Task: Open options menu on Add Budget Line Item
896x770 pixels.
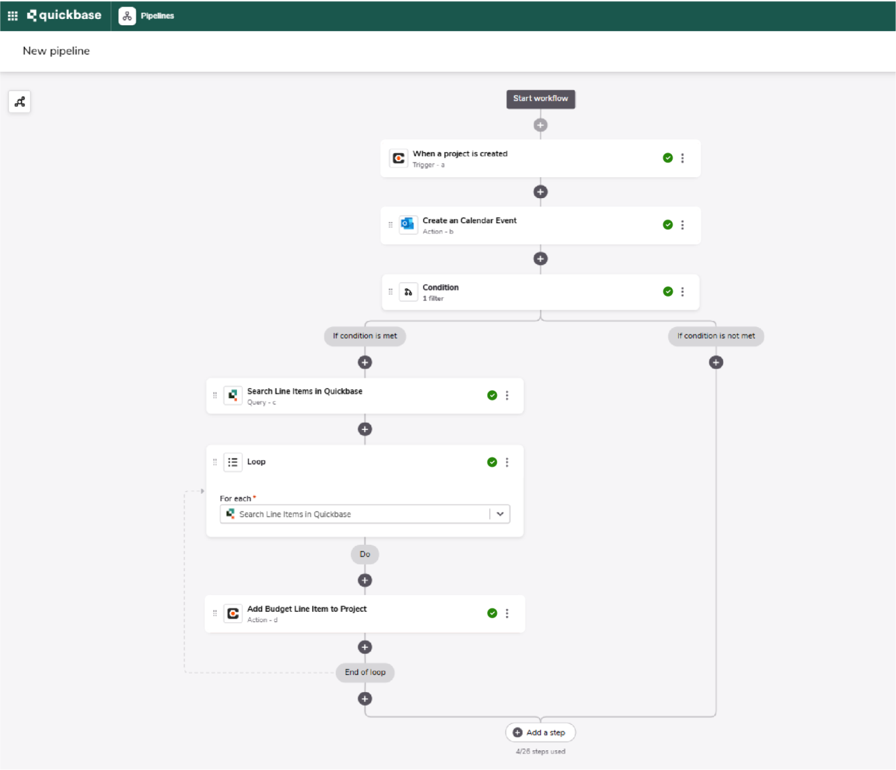Action: [x=507, y=613]
